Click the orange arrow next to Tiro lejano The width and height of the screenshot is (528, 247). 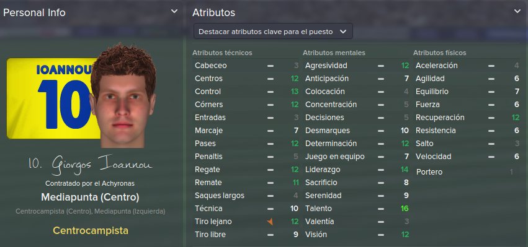tap(270, 222)
